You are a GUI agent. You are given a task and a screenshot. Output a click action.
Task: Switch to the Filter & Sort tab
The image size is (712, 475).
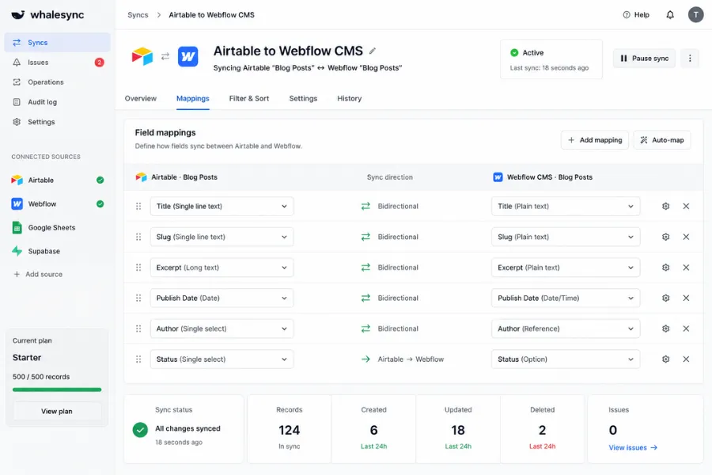249,99
